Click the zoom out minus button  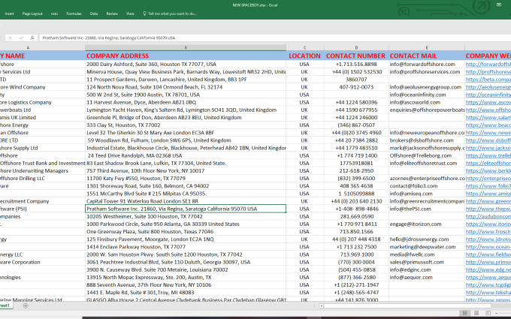point(497,313)
